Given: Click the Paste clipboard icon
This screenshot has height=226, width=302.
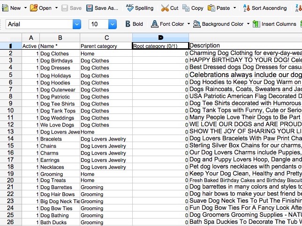Looking at the screenshot, I should (211, 8).
